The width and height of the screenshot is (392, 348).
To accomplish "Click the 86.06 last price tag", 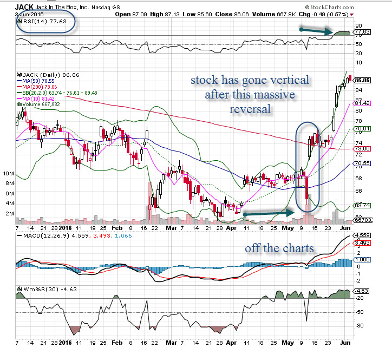I will pyautogui.click(x=363, y=80).
